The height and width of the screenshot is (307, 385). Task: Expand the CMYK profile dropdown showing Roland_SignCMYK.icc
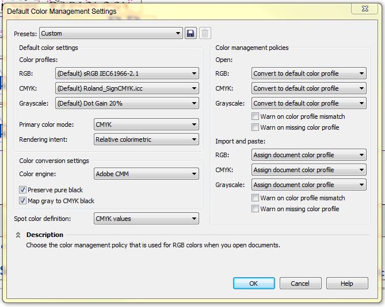(127, 88)
